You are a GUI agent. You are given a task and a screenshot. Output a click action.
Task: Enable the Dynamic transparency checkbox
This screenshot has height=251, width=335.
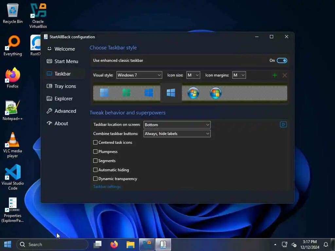click(95, 179)
